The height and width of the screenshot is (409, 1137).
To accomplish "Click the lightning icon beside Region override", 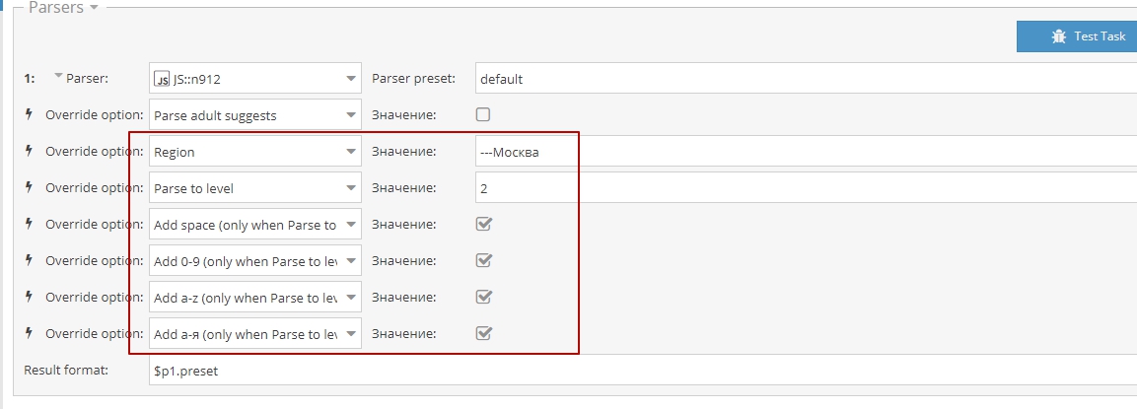I will click(29, 152).
